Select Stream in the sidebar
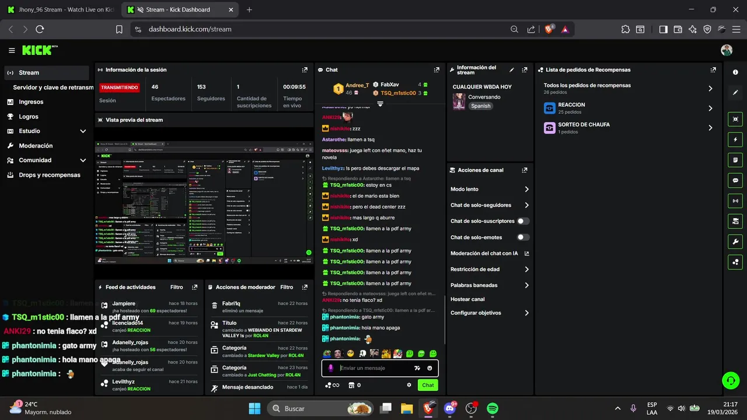747x420 pixels. point(46,73)
